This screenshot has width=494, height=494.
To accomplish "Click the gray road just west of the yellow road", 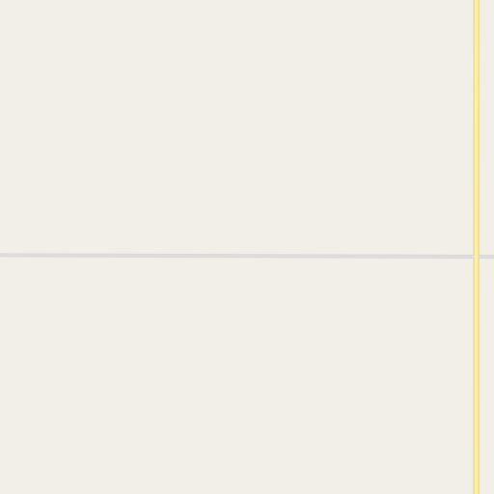I will click(466, 257).
